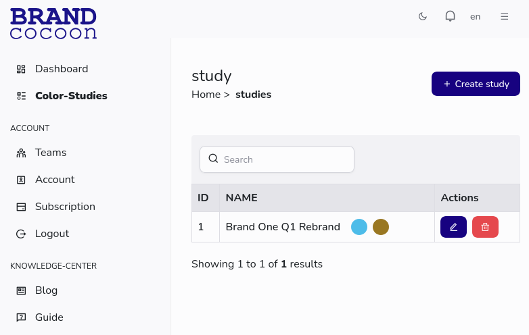Focus the Search input field
The image size is (529, 335).
pos(284,159)
